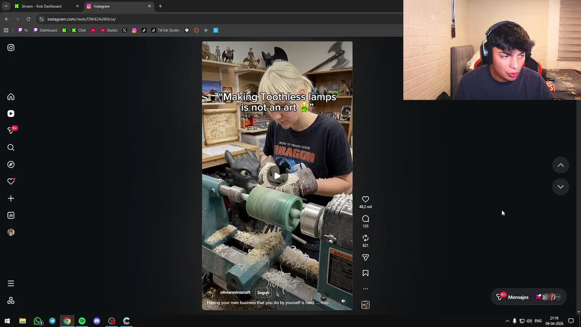Create new post with plus icon
The height and width of the screenshot is (327, 581).
[11, 198]
